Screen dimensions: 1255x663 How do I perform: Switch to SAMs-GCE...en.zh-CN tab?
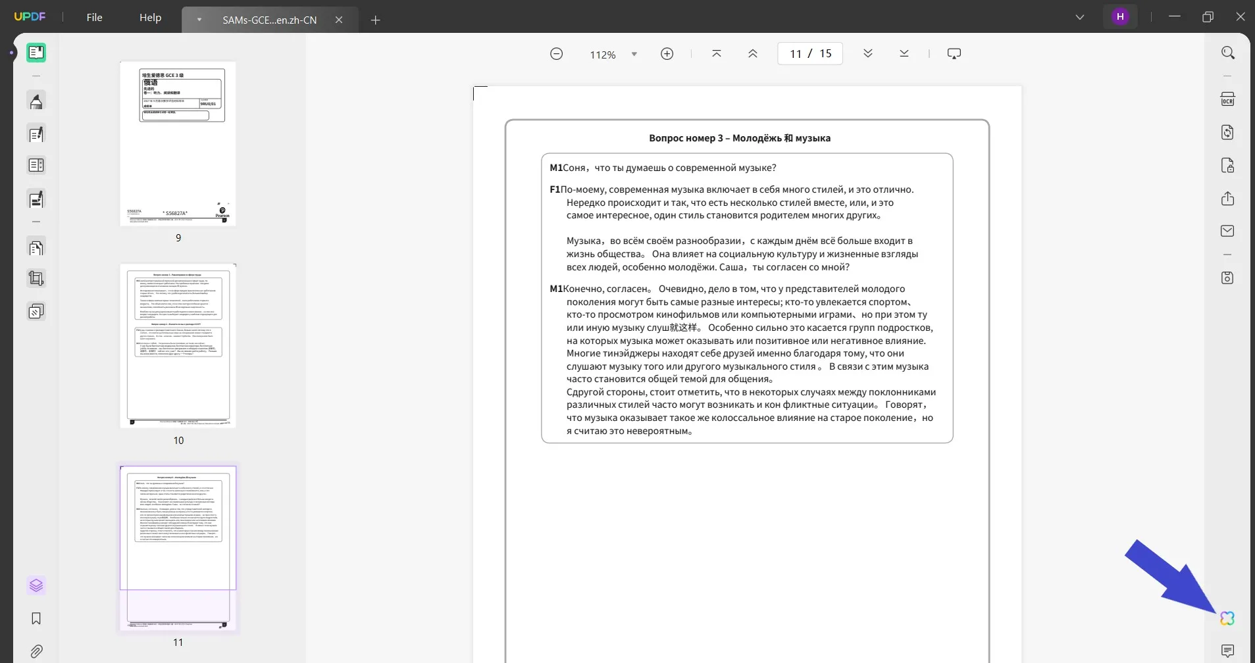click(270, 20)
